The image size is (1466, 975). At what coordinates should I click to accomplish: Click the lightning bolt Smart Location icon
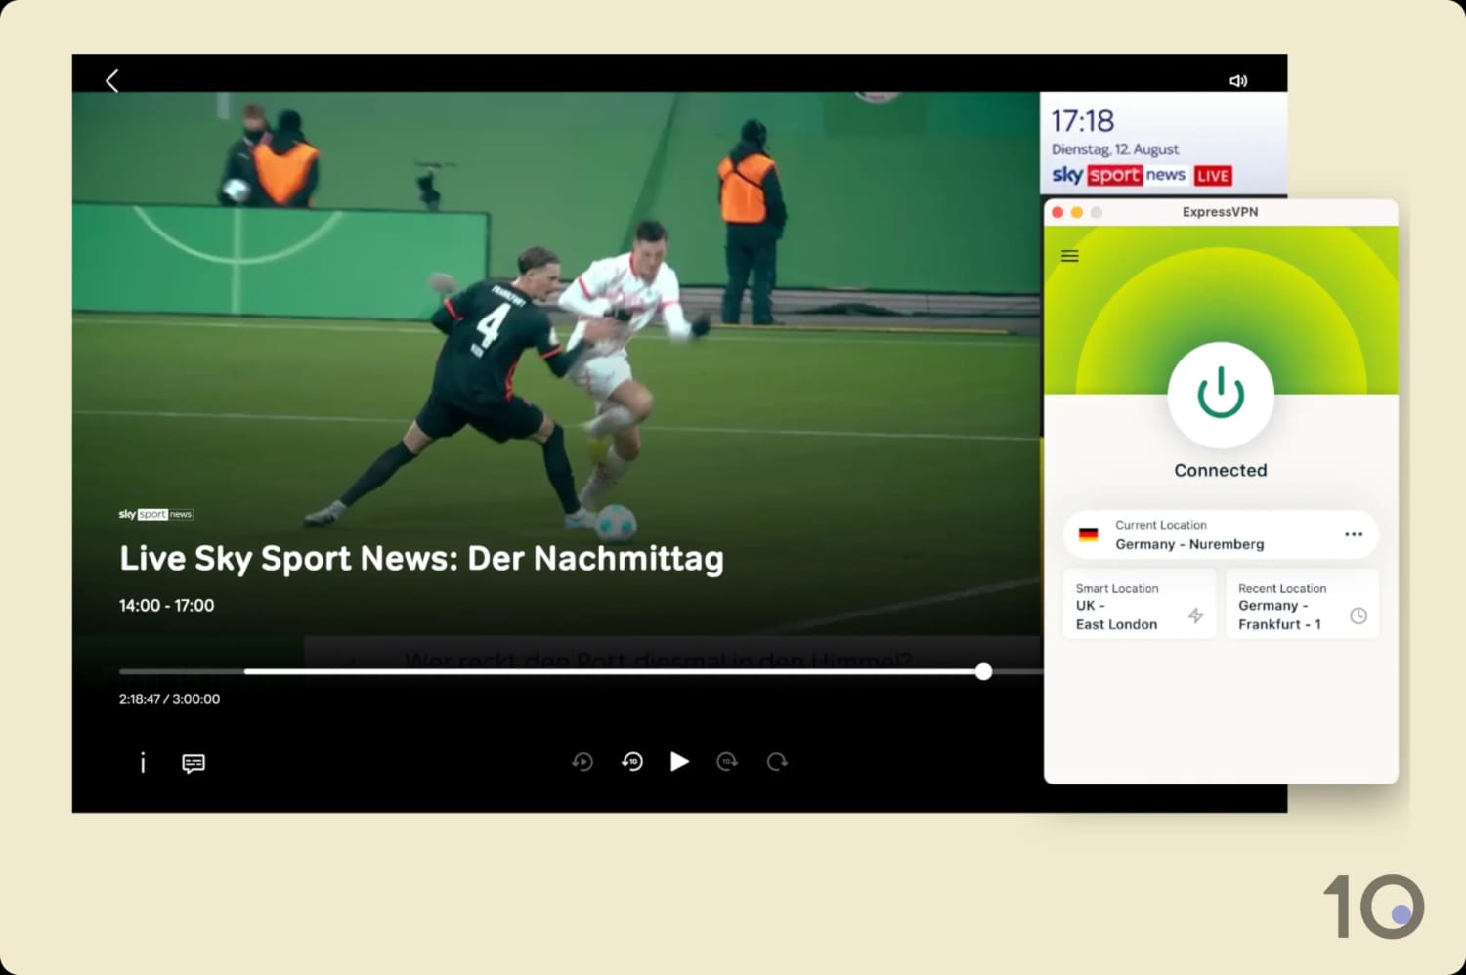pos(1195,615)
